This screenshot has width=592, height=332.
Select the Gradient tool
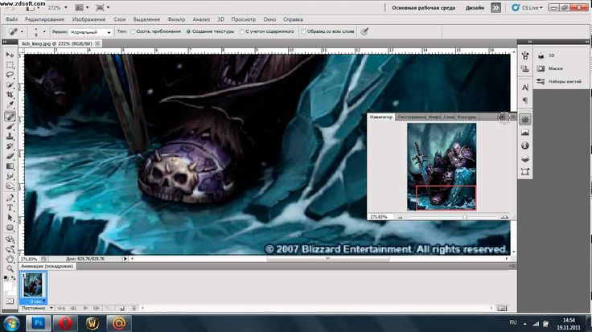point(10,166)
